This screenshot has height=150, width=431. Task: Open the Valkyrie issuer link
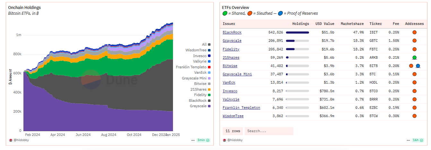[x=231, y=99]
